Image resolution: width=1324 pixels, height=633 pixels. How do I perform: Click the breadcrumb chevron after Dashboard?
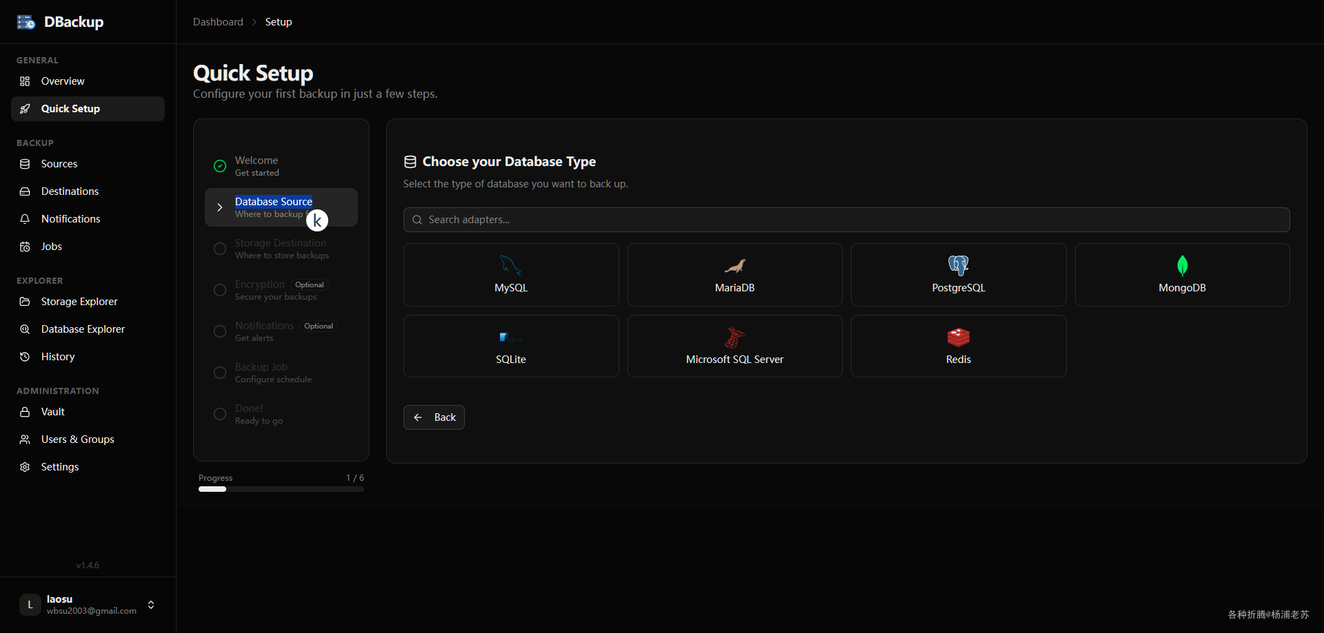point(254,22)
